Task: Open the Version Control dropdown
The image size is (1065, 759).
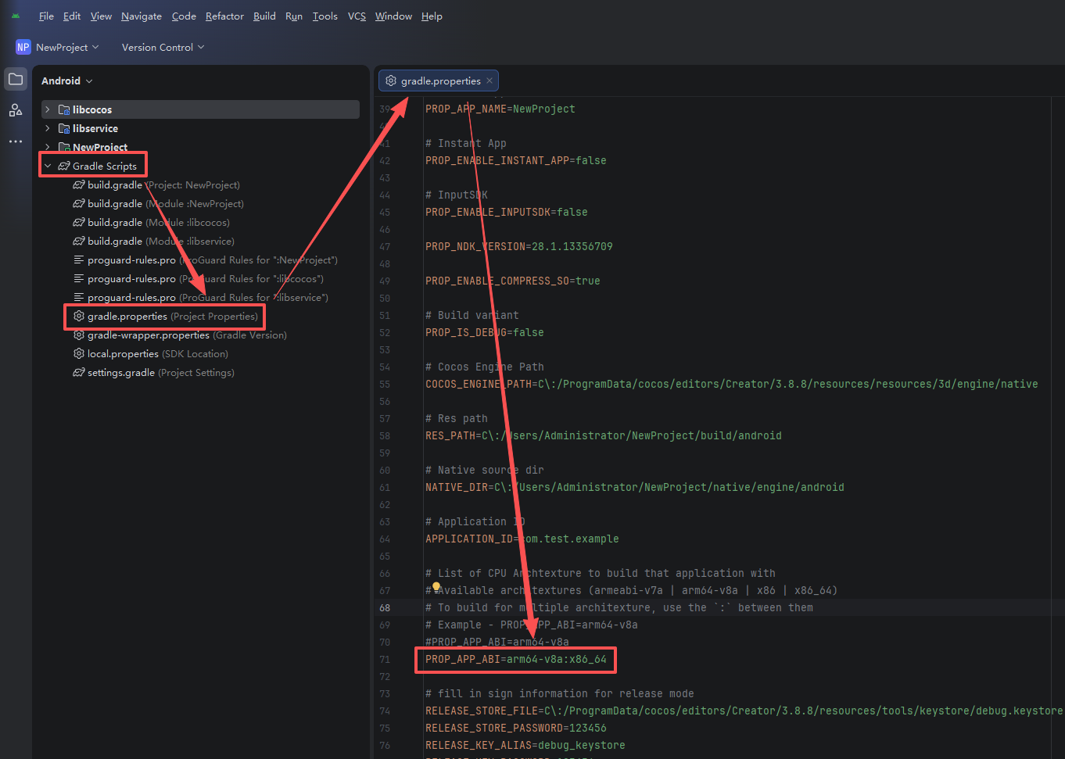Action: pos(163,47)
